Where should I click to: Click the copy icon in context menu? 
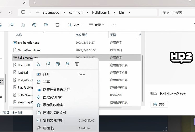pos(48,64)
